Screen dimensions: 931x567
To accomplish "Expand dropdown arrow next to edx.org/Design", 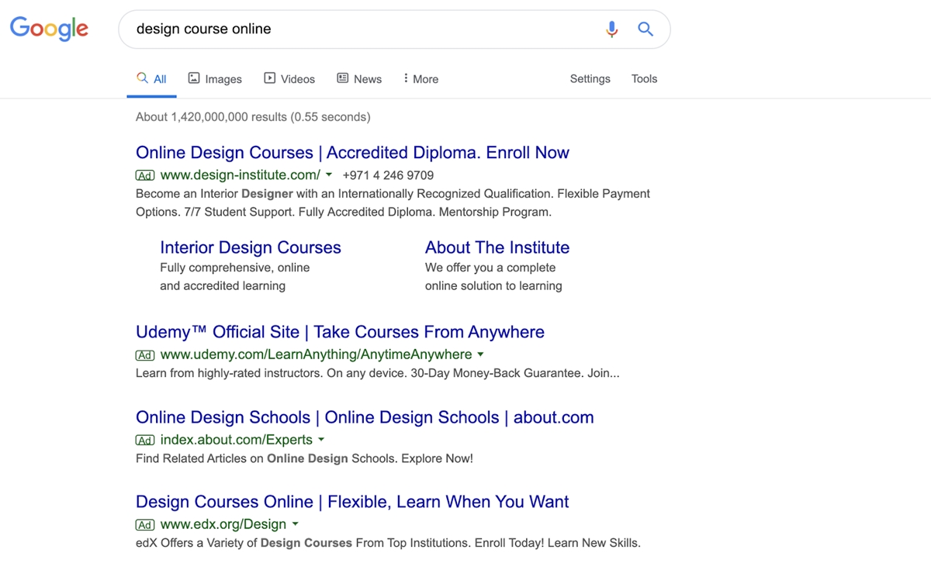I will [x=295, y=524].
